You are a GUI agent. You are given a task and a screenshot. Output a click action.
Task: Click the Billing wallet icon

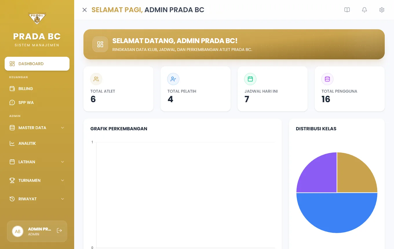click(12, 89)
